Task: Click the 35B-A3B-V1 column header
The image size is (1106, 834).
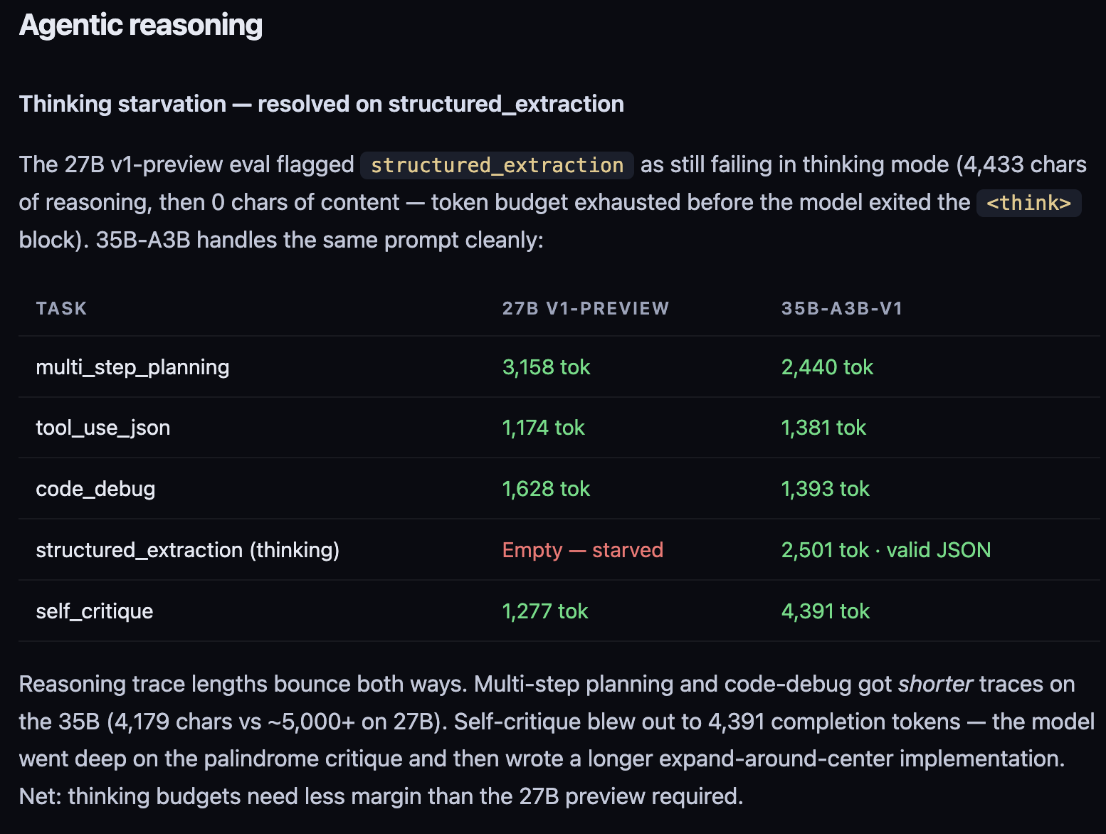Action: [x=842, y=308]
